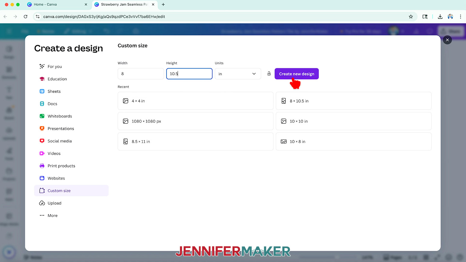This screenshot has height=262, width=466.
Task: Select the Presentations category
Action: point(71,129)
